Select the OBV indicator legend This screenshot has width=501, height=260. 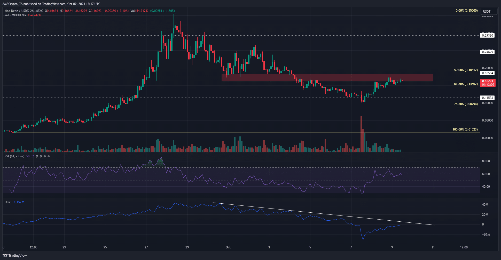tap(7, 202)
